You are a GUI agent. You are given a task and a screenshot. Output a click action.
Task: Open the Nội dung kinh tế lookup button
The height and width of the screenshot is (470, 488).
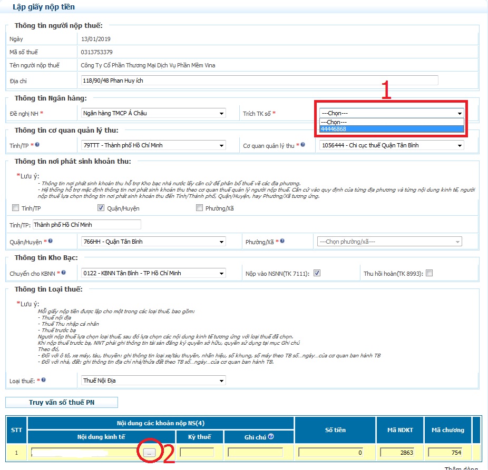(x=150, y=452)
